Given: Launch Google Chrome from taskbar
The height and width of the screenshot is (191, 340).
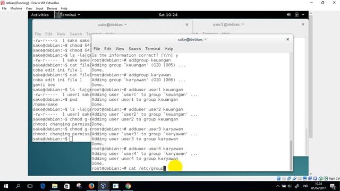Looking at the screenshot, I should click(128, 186).
